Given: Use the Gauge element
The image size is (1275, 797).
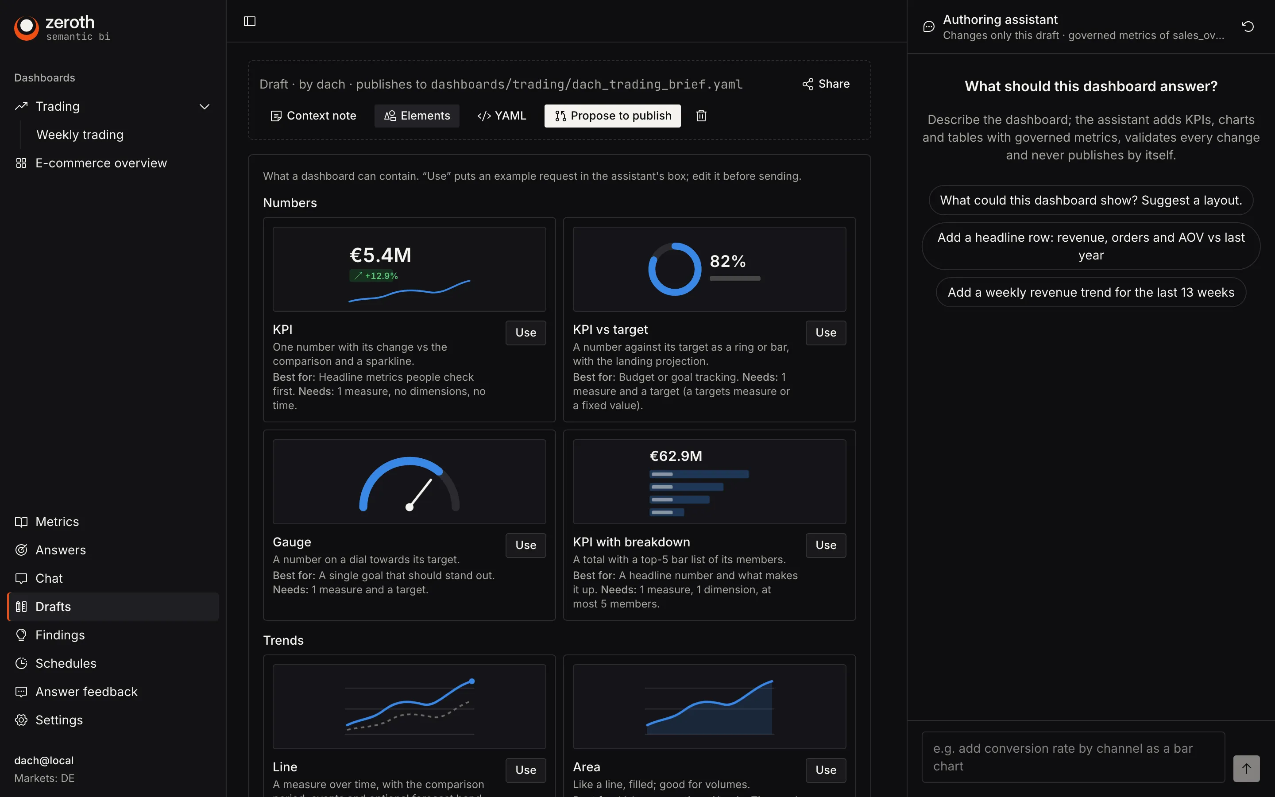Looking at the screenshot, I should [x=525, y=545].
